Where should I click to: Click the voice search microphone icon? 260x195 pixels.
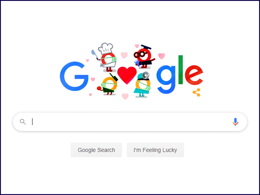235,122
